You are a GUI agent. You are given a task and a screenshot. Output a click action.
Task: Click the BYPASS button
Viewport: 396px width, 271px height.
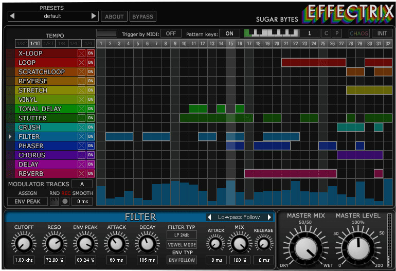click(142, 16)
